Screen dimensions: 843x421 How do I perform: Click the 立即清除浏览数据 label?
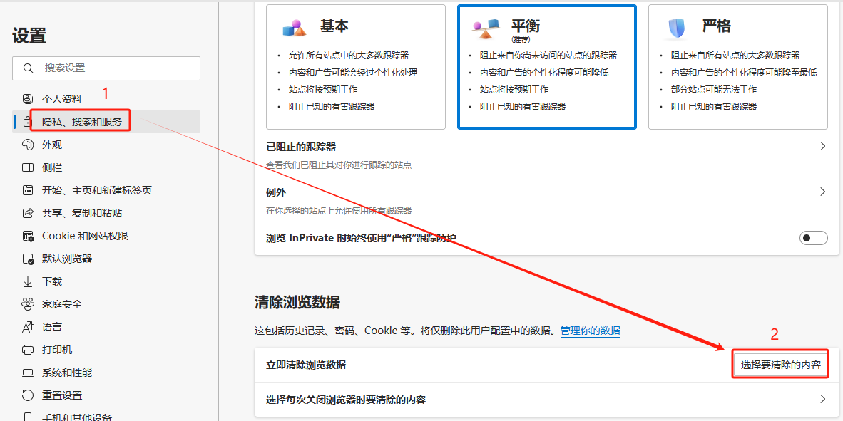click(x=306, y=365)
